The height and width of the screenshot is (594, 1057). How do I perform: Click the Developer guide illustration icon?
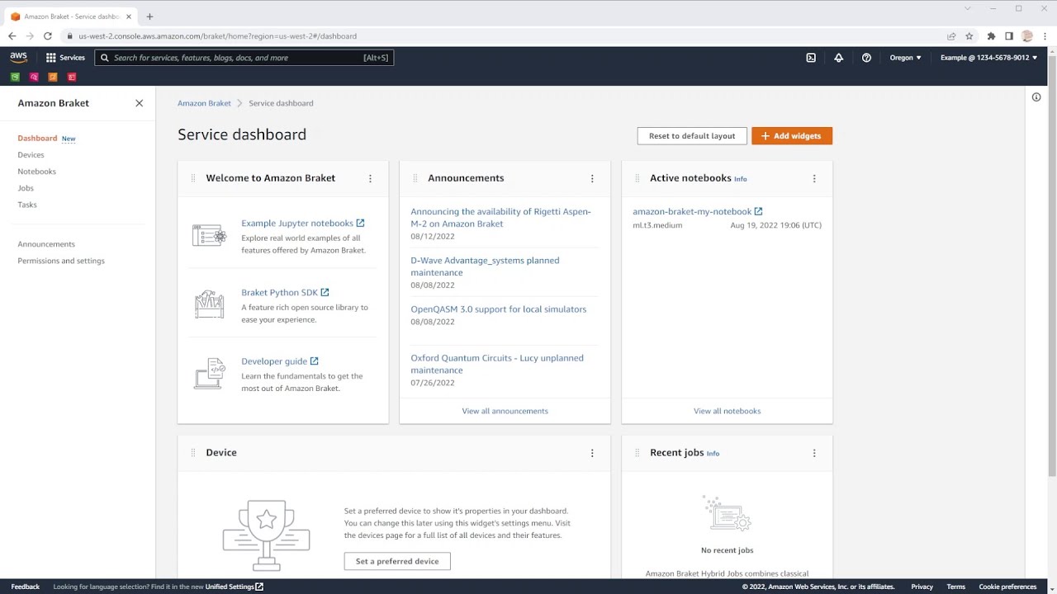[209, 374]
